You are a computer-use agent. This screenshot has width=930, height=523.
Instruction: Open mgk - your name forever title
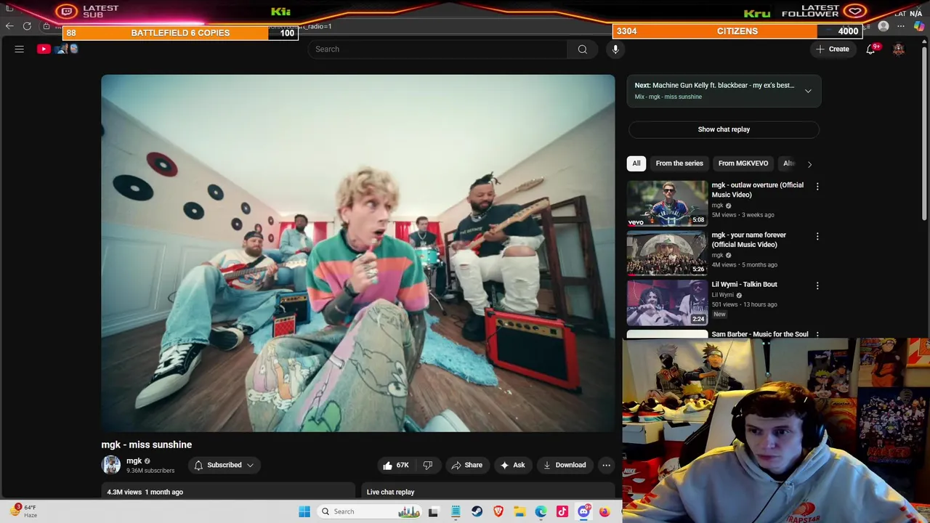(748, 240)
